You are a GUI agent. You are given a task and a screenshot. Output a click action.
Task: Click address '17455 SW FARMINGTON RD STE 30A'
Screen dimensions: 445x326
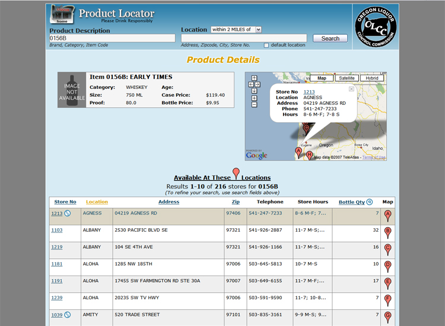coord(157,280)
